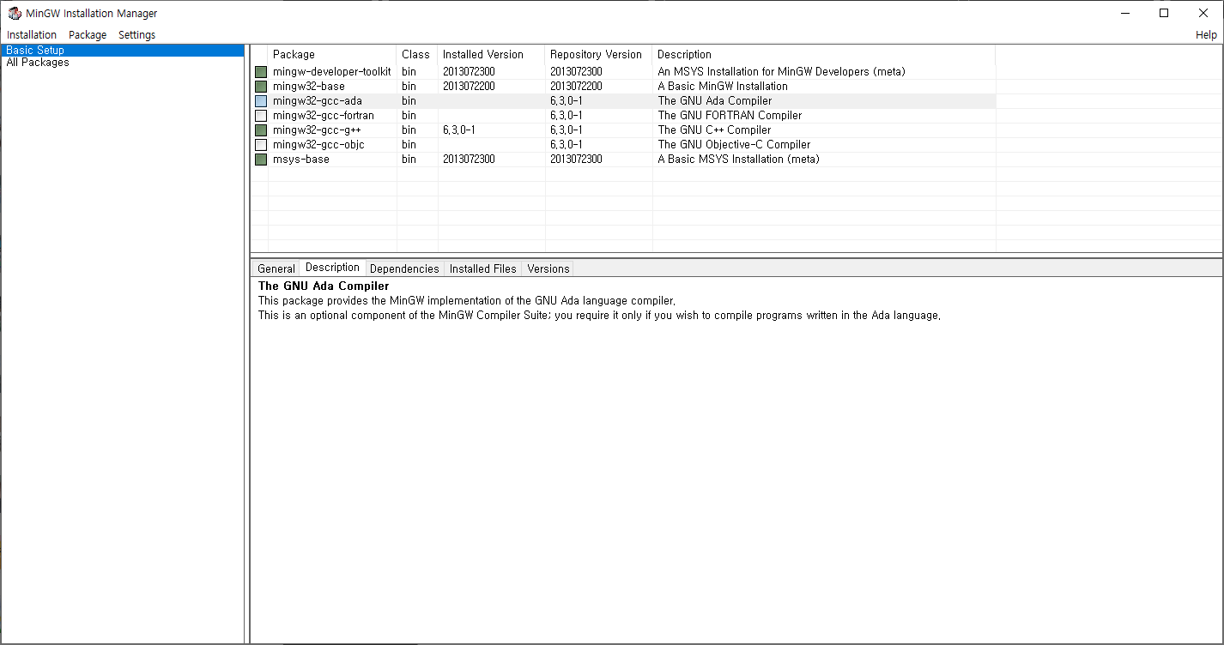Sort by Package column header
Screen dimensions: 1224x645
pos(332,54)
